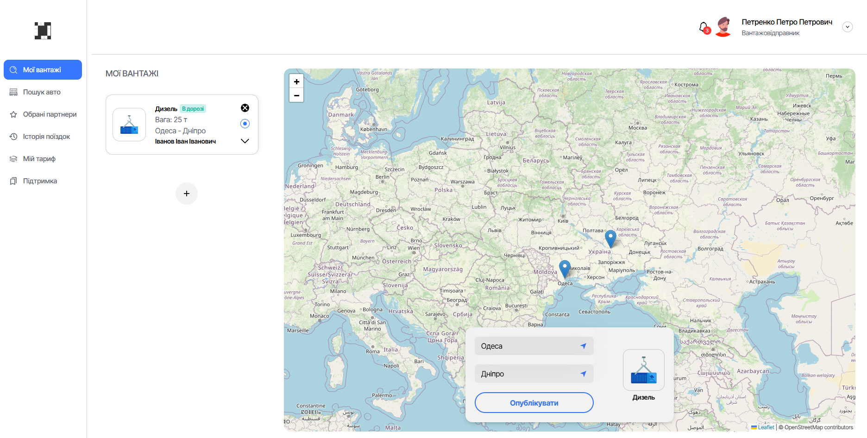This screenshot has height=438, width=867.
Task: Add new cargo with plus button
Action: (187, 194)
